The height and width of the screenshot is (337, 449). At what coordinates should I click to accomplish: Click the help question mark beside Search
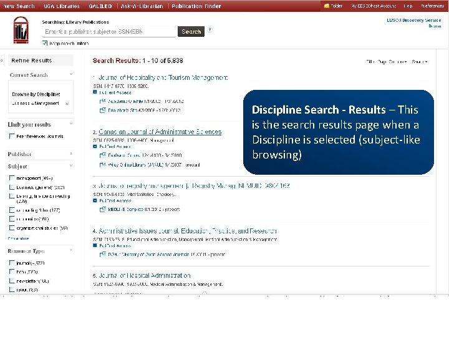(210, 30)
